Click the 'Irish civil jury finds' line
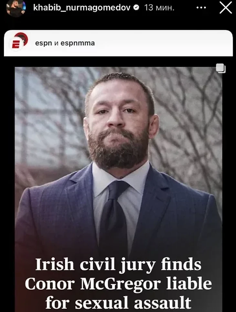Viewport: 236px width, 312px height. 118,264
